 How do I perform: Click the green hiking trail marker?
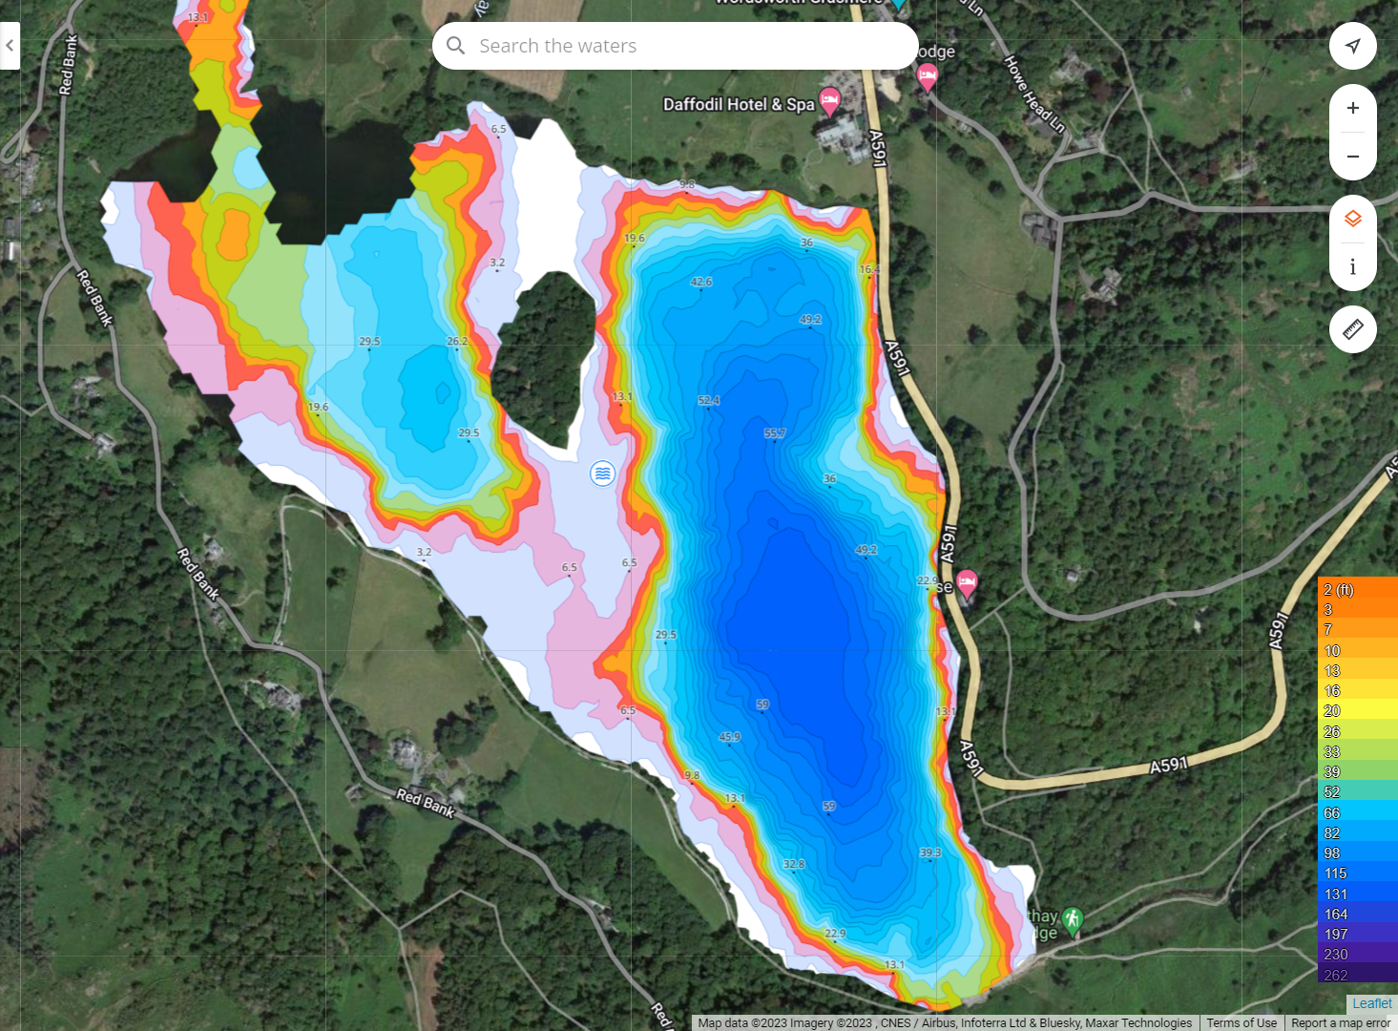[x=1073, y=920]
